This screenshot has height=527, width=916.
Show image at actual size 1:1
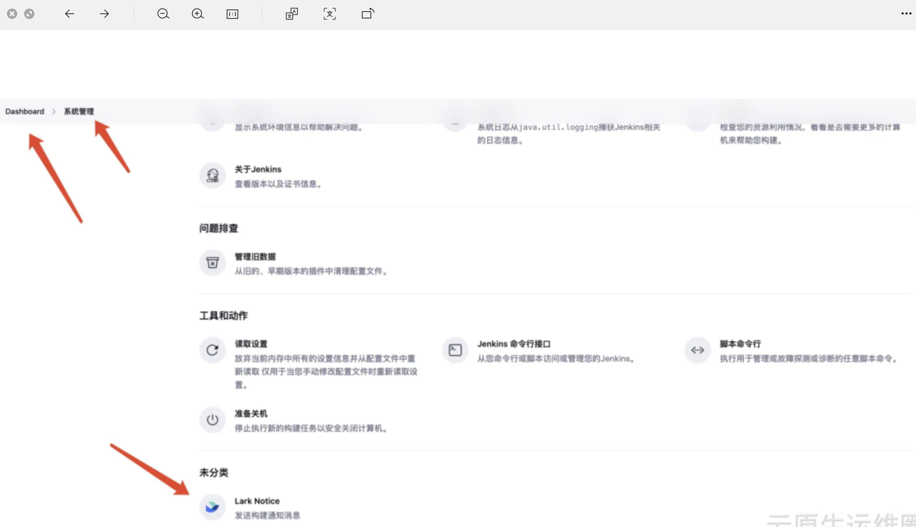[x=232, y=14]
